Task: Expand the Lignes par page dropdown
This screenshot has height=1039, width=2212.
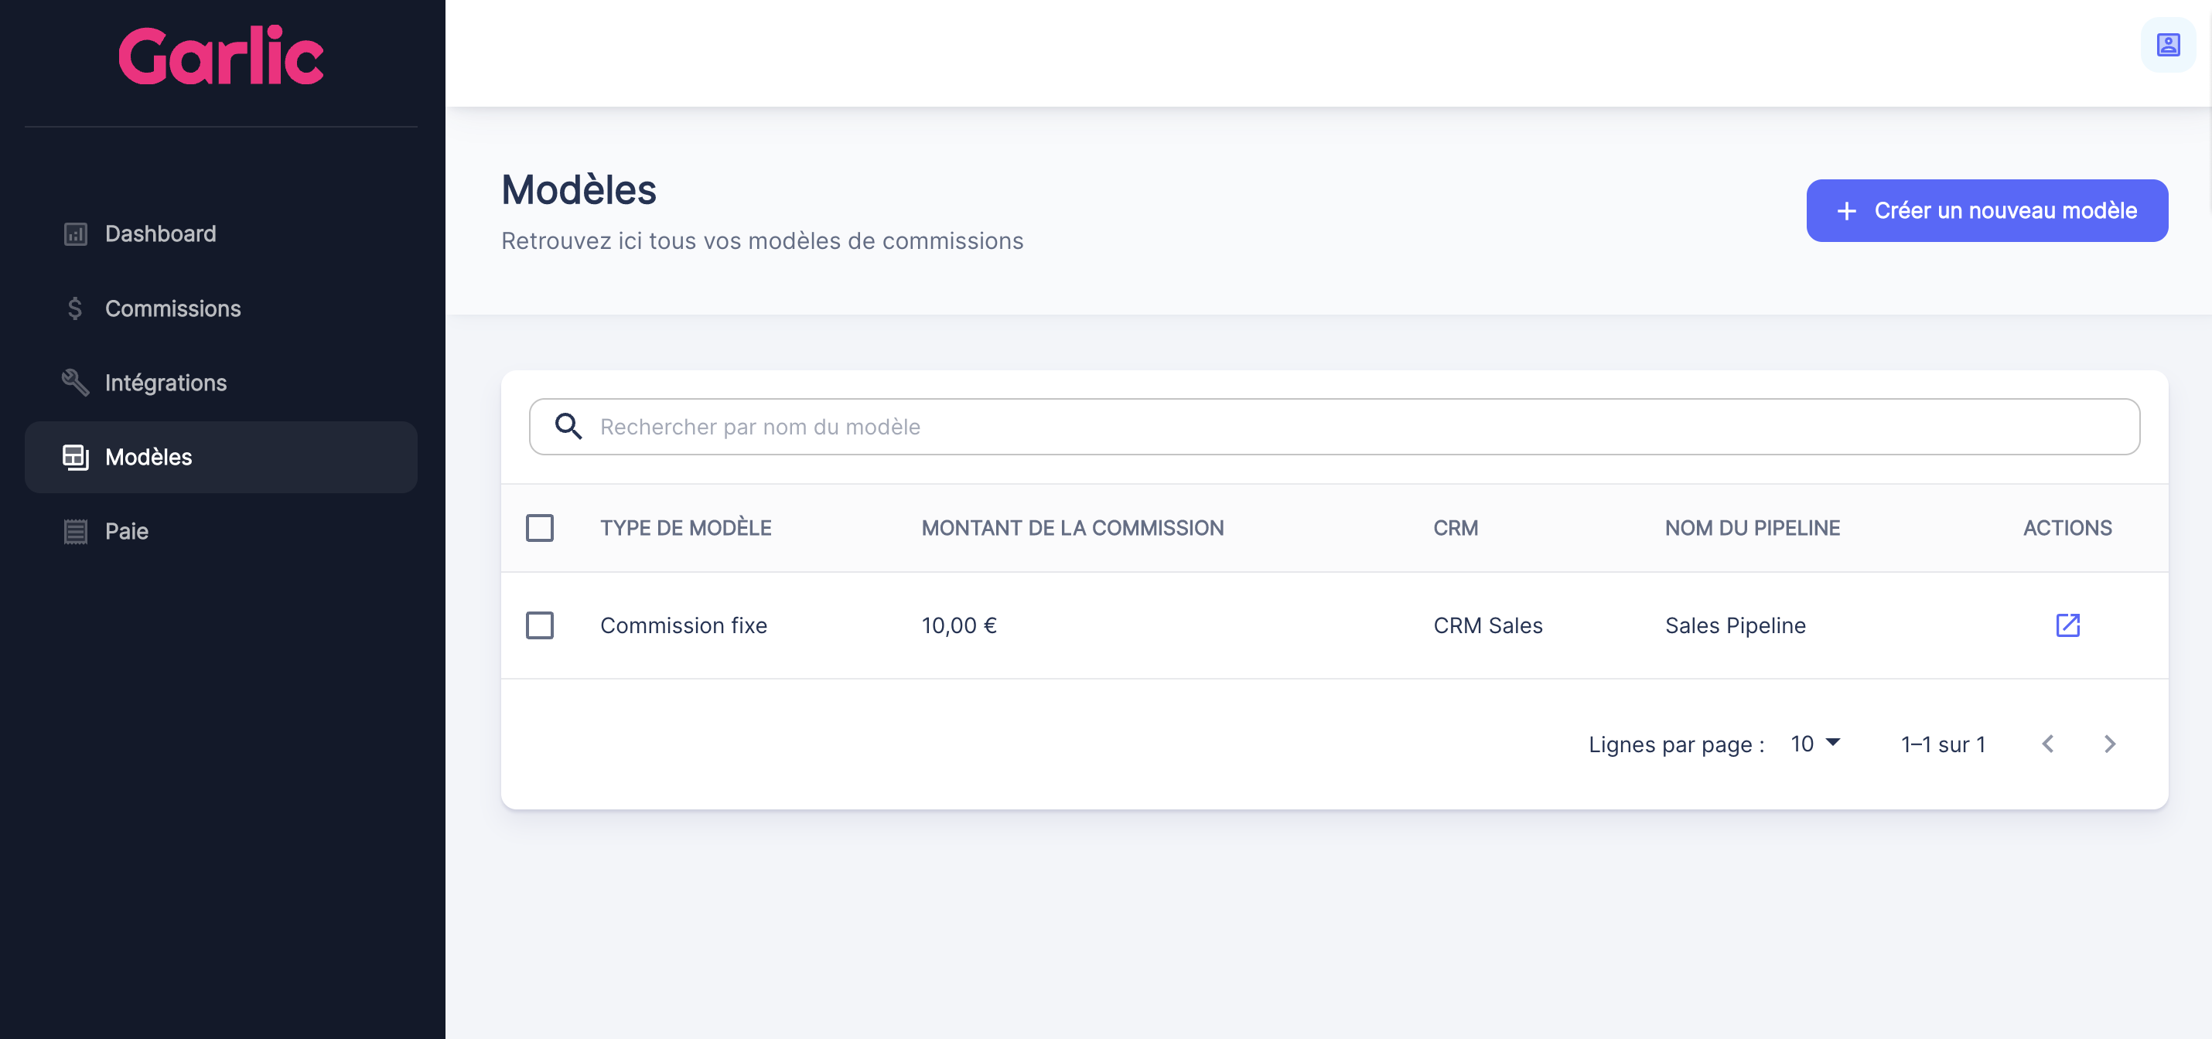Action: [1814, 744]
